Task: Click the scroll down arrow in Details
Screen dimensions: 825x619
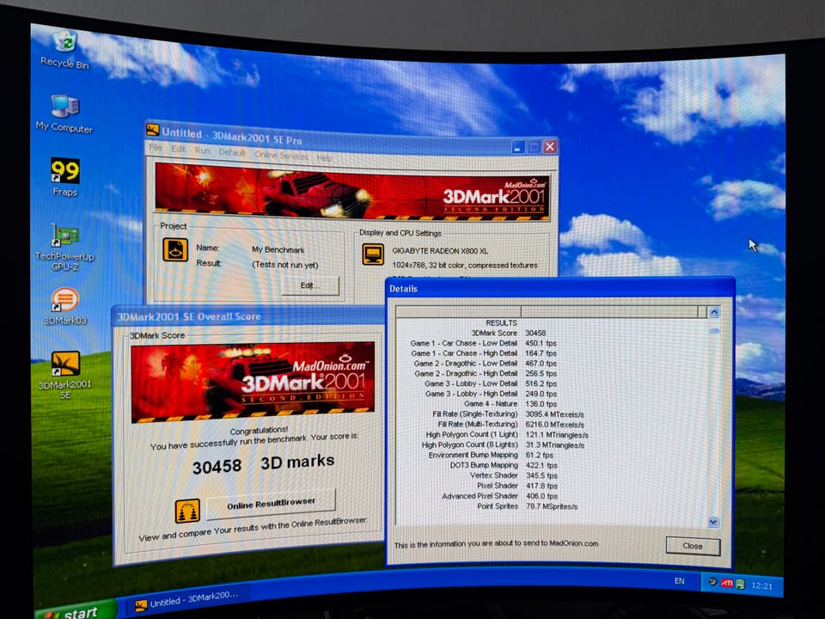Action: (x=713, y=522)
